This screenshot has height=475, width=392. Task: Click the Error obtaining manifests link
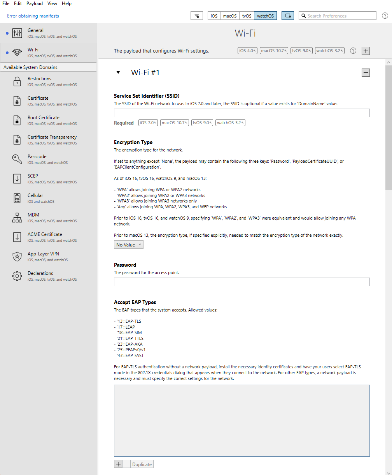[33, 16]
